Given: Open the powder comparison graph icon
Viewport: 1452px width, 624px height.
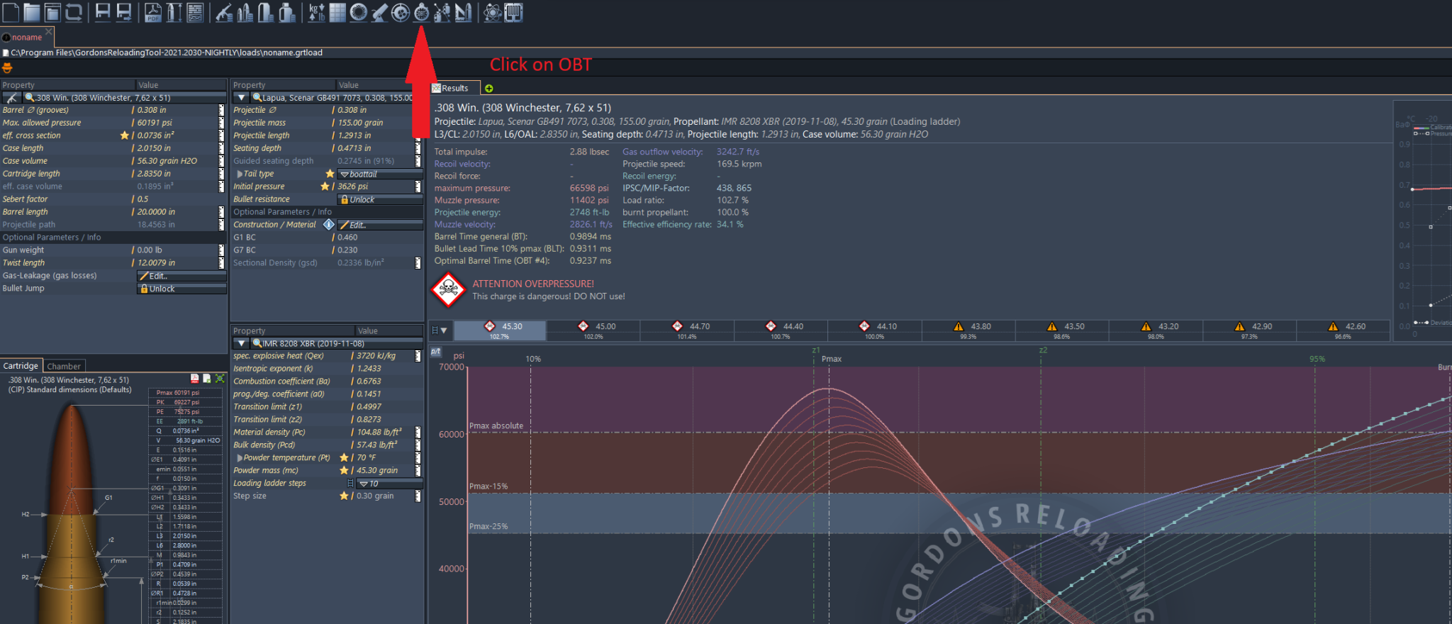Looking at the screenshot, I should click(x=442, y=12).
